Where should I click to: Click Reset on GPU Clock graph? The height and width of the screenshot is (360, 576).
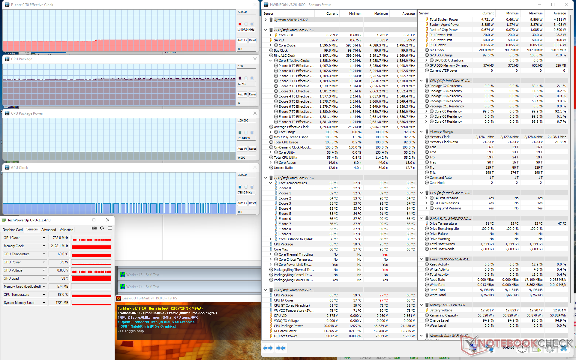click(x=253, y=203)
